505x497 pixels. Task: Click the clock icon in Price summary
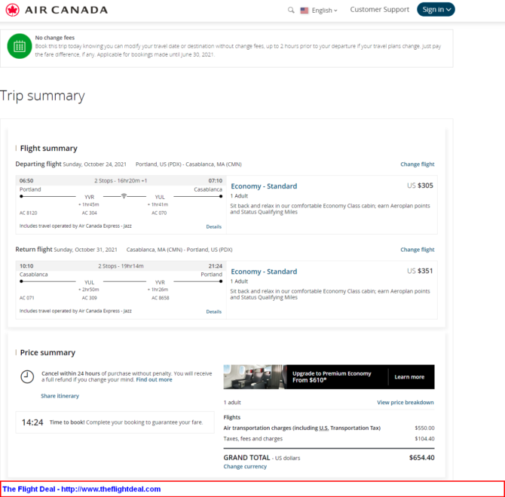[27, 376]
